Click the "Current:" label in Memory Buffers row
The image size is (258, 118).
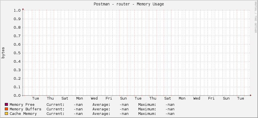coord(56,109)
